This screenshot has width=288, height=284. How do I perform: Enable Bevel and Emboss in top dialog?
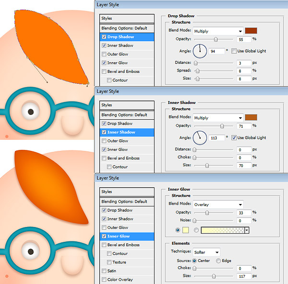[x=104, y=71]
